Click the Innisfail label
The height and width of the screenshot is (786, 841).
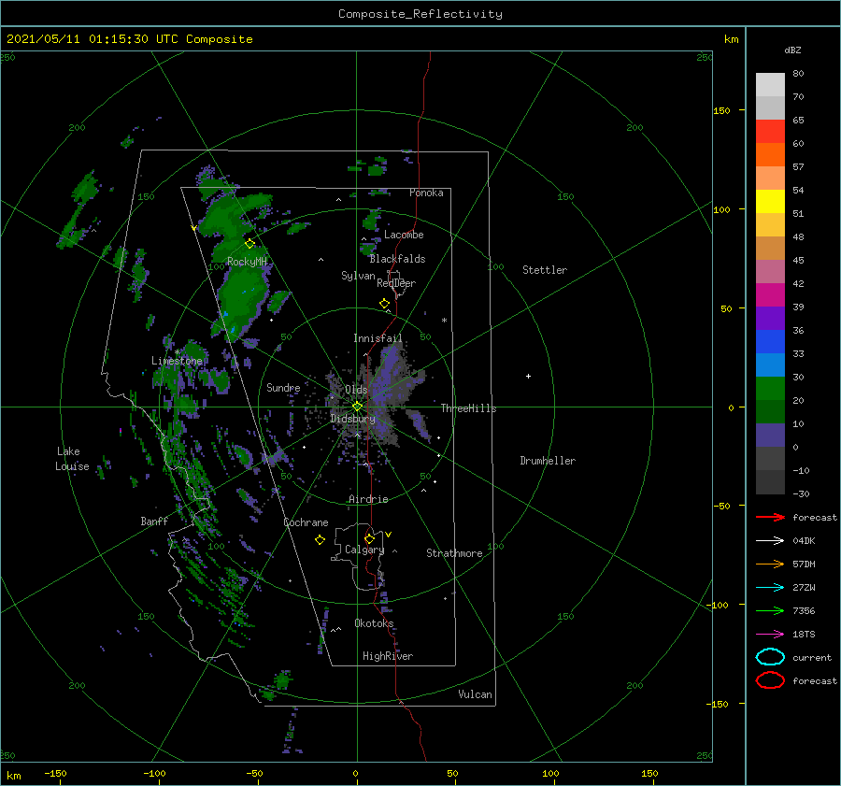378,338
